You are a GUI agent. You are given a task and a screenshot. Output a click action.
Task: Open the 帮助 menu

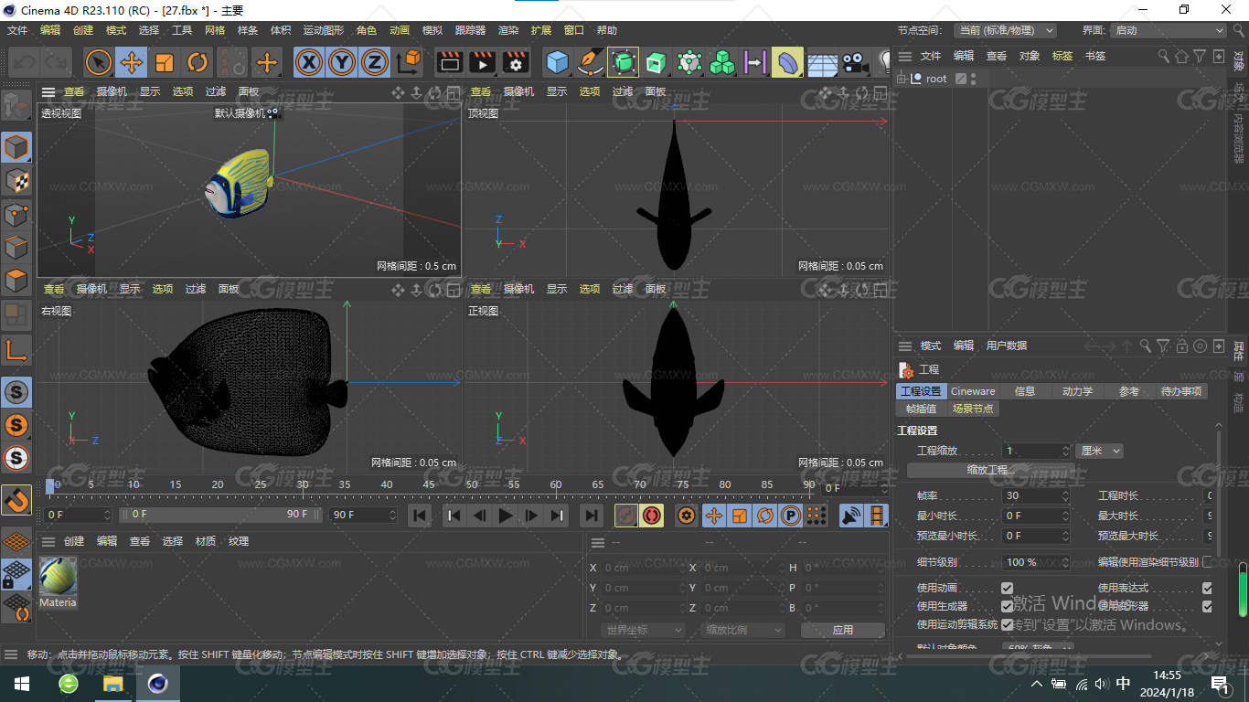tap(607, 30)
